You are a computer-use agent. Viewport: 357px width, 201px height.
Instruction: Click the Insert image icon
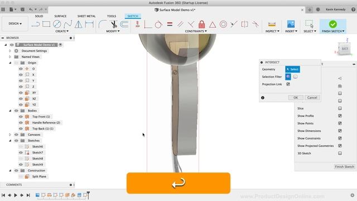pyautogui.click(x=291, y=24)
